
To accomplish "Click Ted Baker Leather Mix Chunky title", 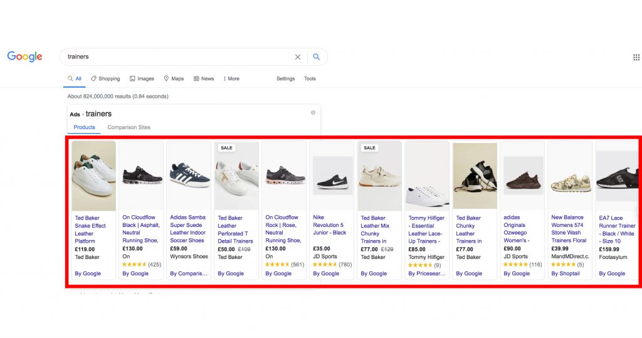I will pyautogui.click(x=375, y=230).
